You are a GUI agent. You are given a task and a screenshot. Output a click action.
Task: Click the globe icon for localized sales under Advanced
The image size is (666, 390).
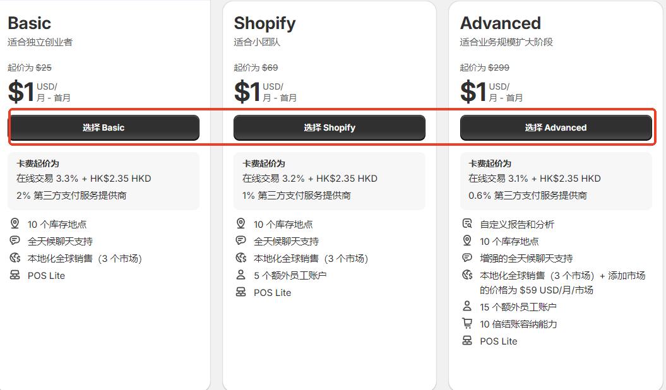[x=467, y=275]
